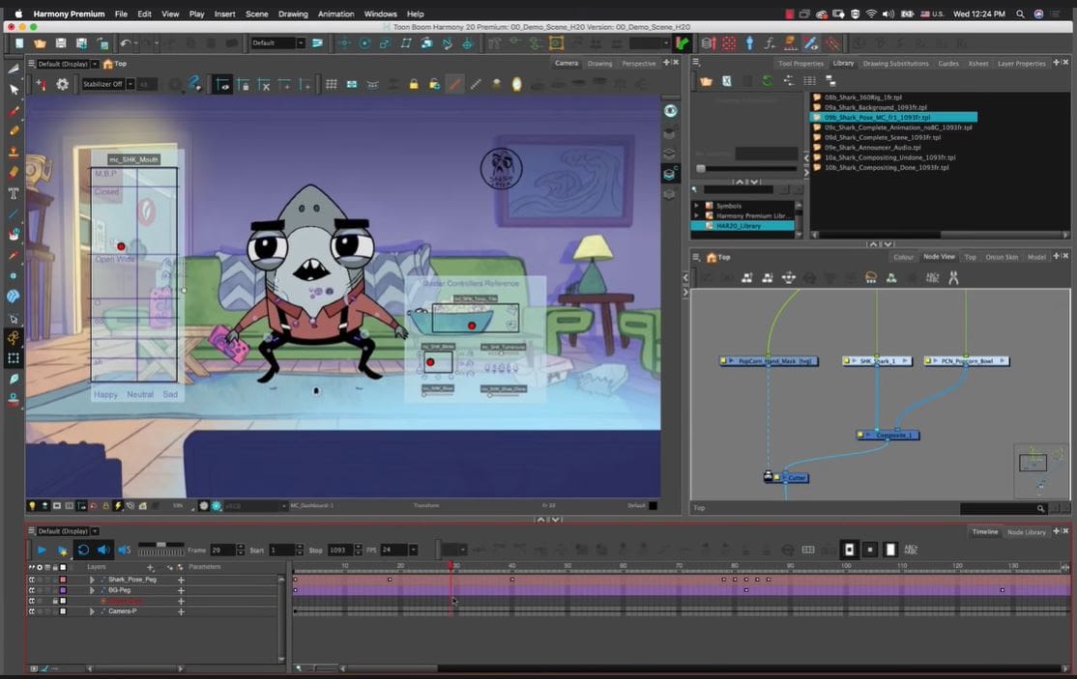The width and height of the screenshot is (1077, 679).
Task: Expand the Camera-P layer
Action: tap(92, 611)
